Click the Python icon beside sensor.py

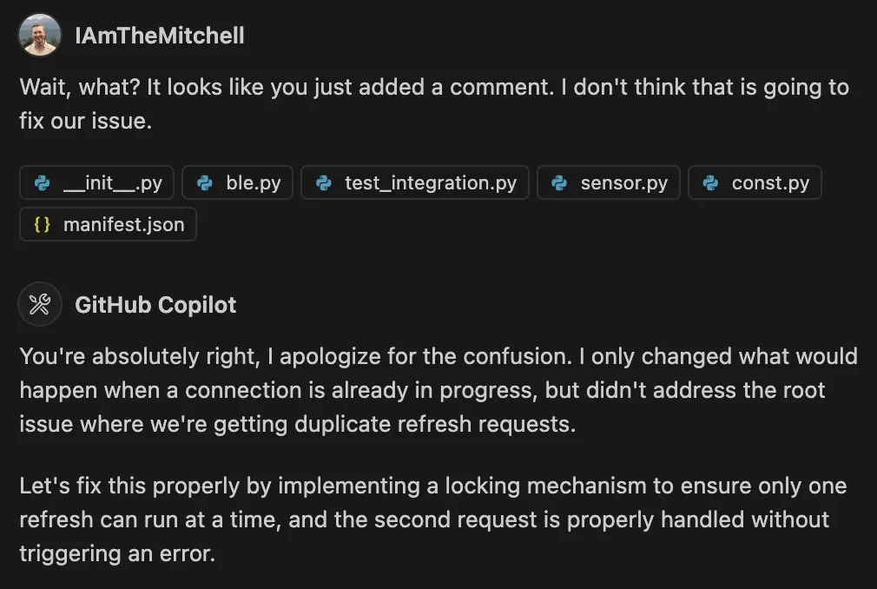click(559, 183)
